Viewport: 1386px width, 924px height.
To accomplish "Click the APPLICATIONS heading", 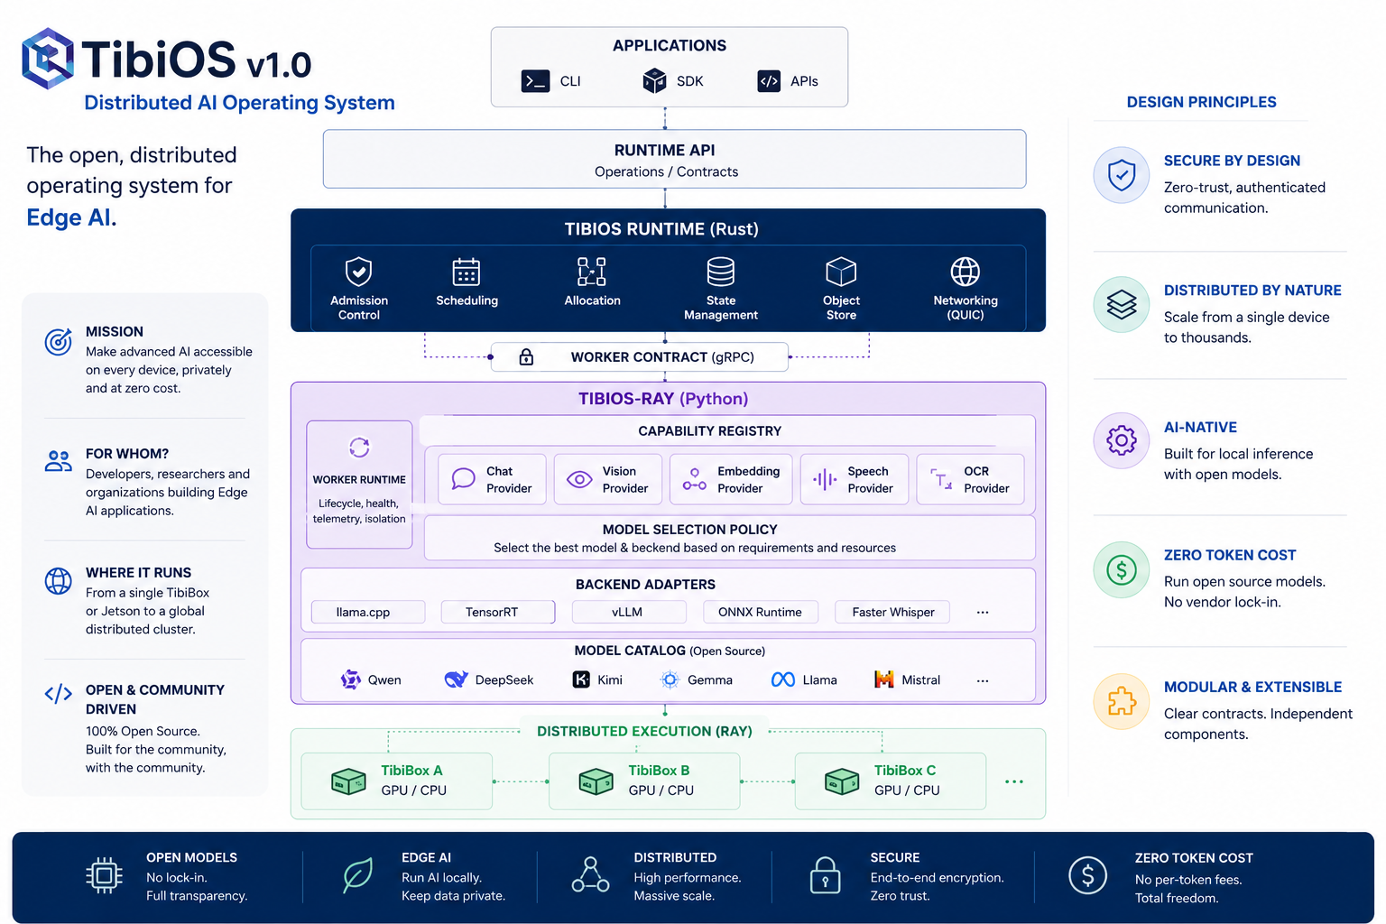I will 670,46.
